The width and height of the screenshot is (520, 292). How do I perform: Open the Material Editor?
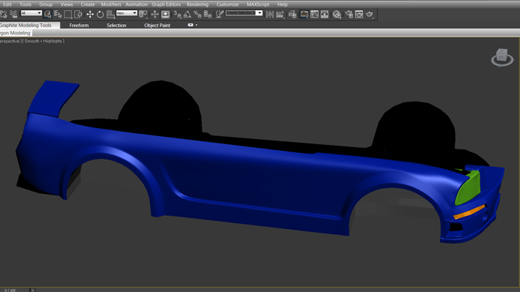pyautogui.click(x=337, y=14)
